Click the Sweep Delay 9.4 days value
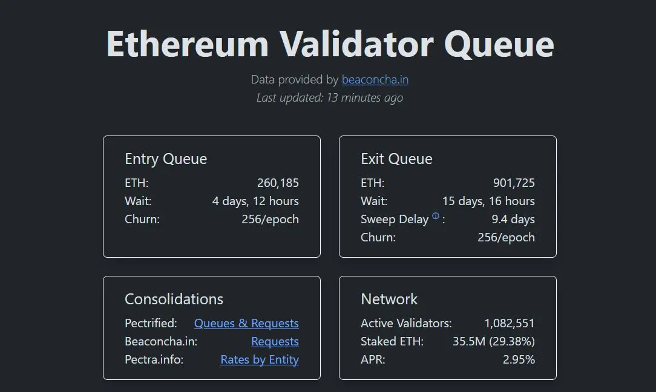Viewport: 656px width, 392px height. [513, 219]
